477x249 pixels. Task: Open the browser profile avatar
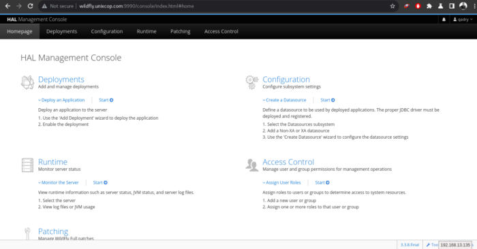(463, 5)
